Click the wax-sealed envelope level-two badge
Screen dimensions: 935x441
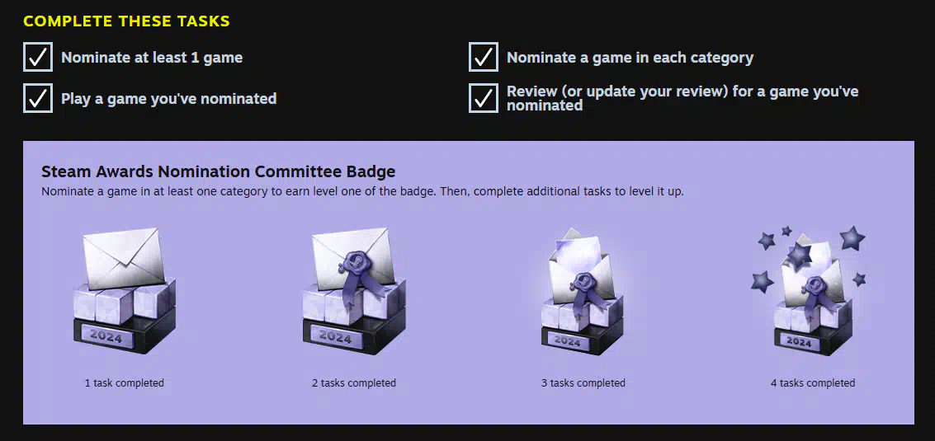354,291
